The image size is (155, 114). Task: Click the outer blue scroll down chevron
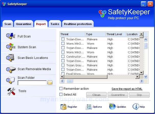click(146, 77)
